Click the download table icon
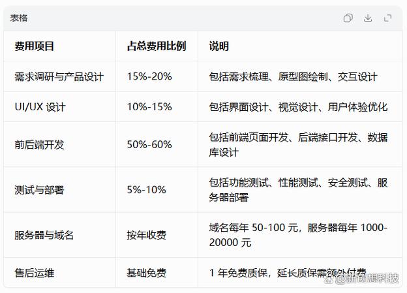 368,18
